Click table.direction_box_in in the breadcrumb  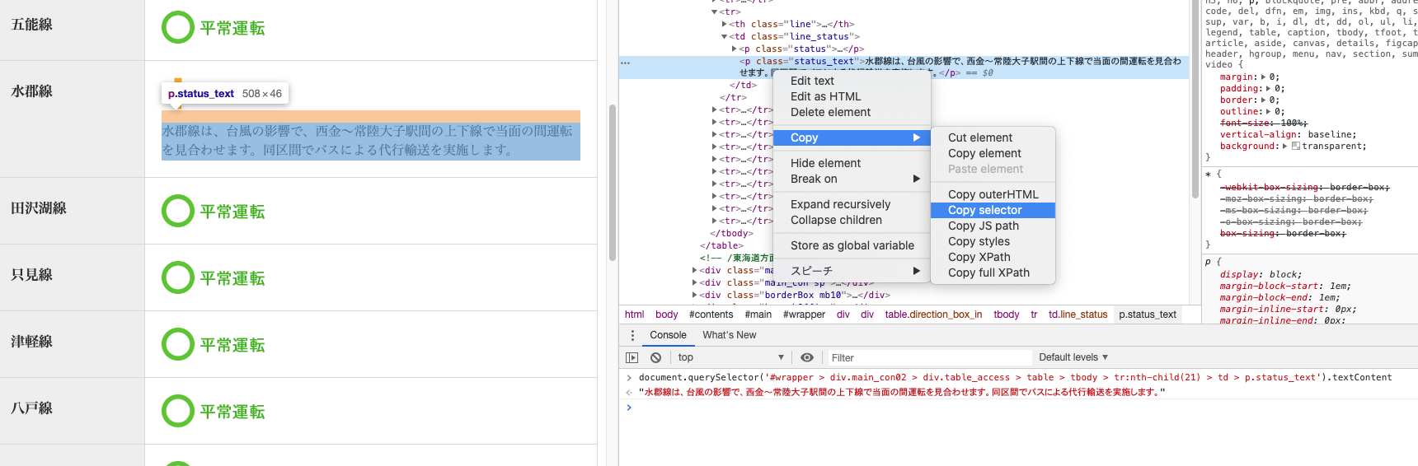pos(933,315)
